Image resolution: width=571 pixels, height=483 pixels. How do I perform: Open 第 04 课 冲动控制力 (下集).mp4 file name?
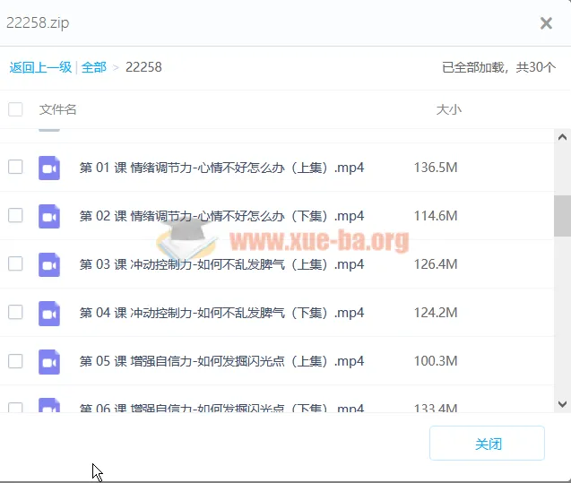(221, 313)
